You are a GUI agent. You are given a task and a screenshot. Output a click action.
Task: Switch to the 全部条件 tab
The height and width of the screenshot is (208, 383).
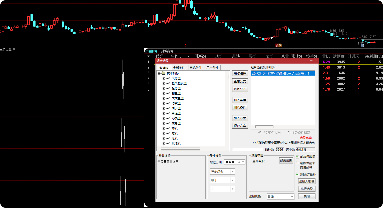(x=179, y=68)
